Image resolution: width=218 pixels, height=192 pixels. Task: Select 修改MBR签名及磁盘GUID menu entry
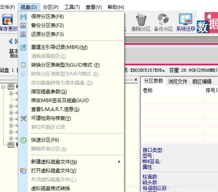click(71, 101)
